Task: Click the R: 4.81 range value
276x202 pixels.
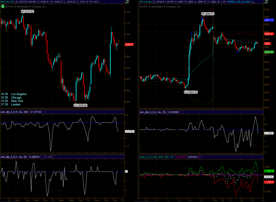Action: [94, 2]
